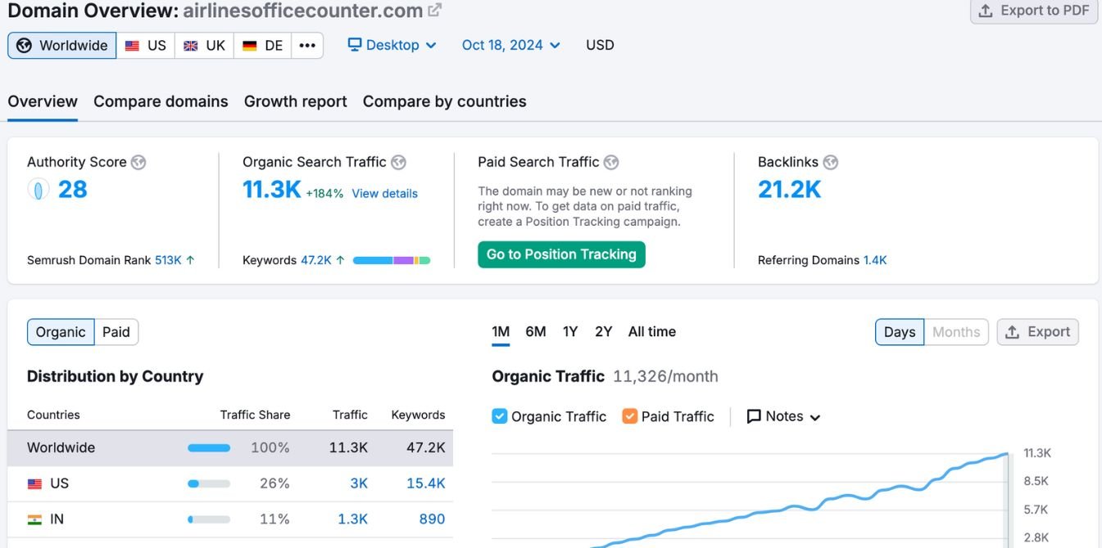
Task: Click the desktop monitor icon
Action: [x=355, y=45]
